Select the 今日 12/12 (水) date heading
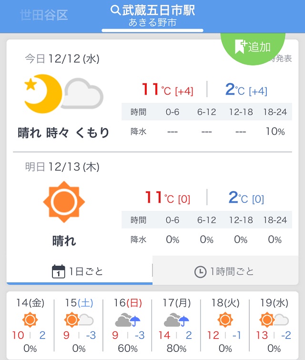 coord(62,59)
